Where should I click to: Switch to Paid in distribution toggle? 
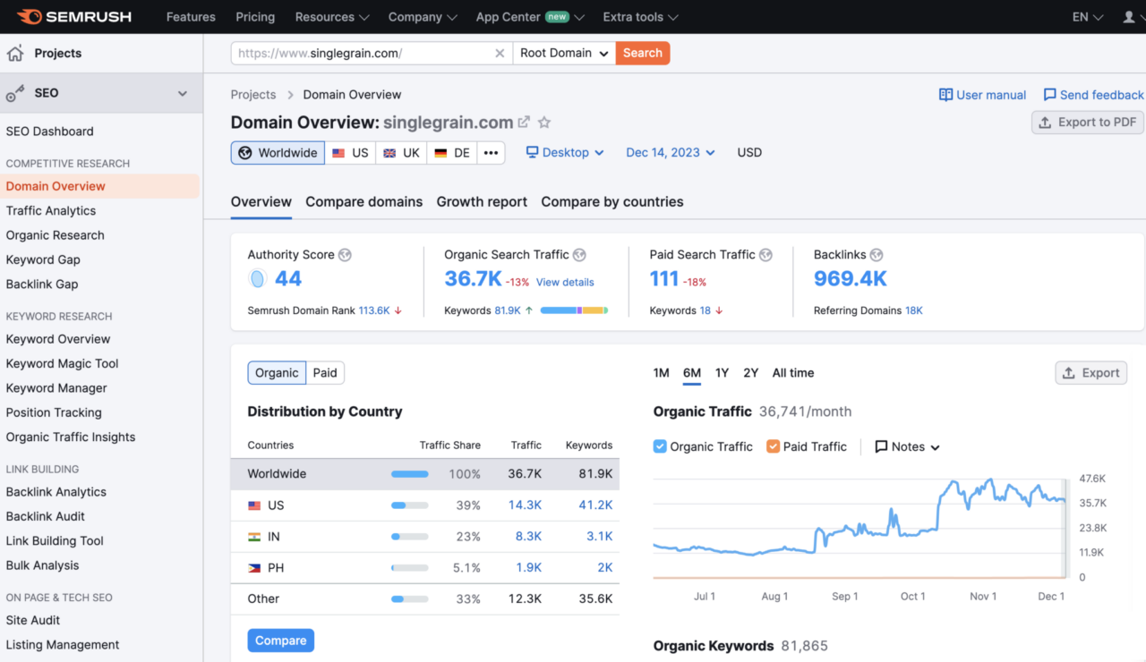(325, 373)
